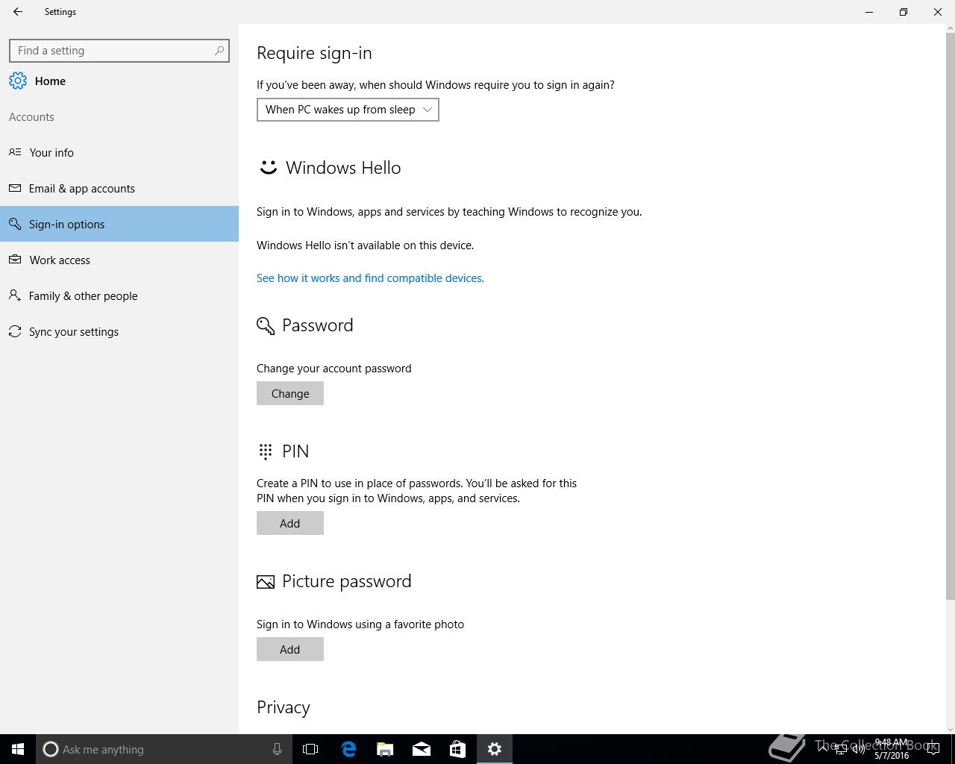The height and width of the screenshot is (764, 955).
Task: Select Sign-in options page
Action: coord(119,224)
